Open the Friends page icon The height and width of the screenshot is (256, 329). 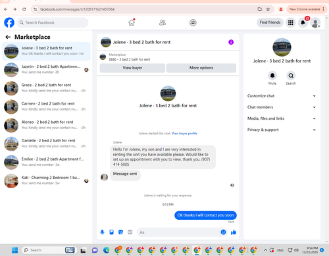point(163,22)
